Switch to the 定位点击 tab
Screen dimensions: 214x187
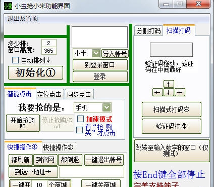[x=49, y=94]
